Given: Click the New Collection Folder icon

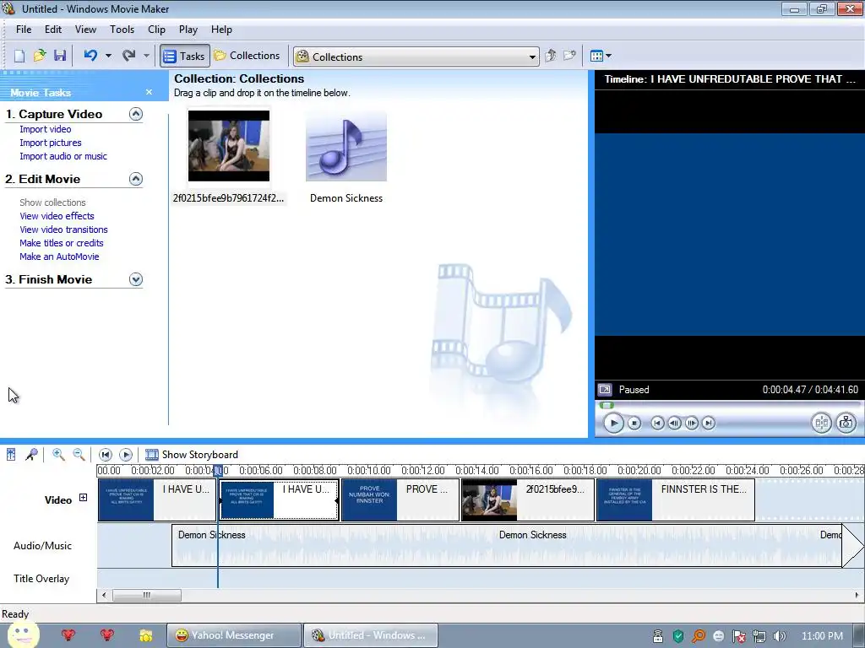Looking at the screenshot, I should [x=569, y=56].
